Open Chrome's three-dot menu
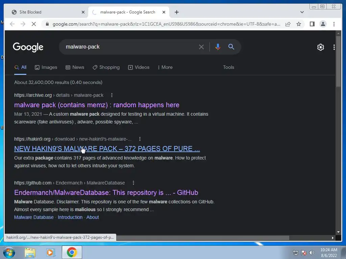346x259 pixels. (334, 24)
